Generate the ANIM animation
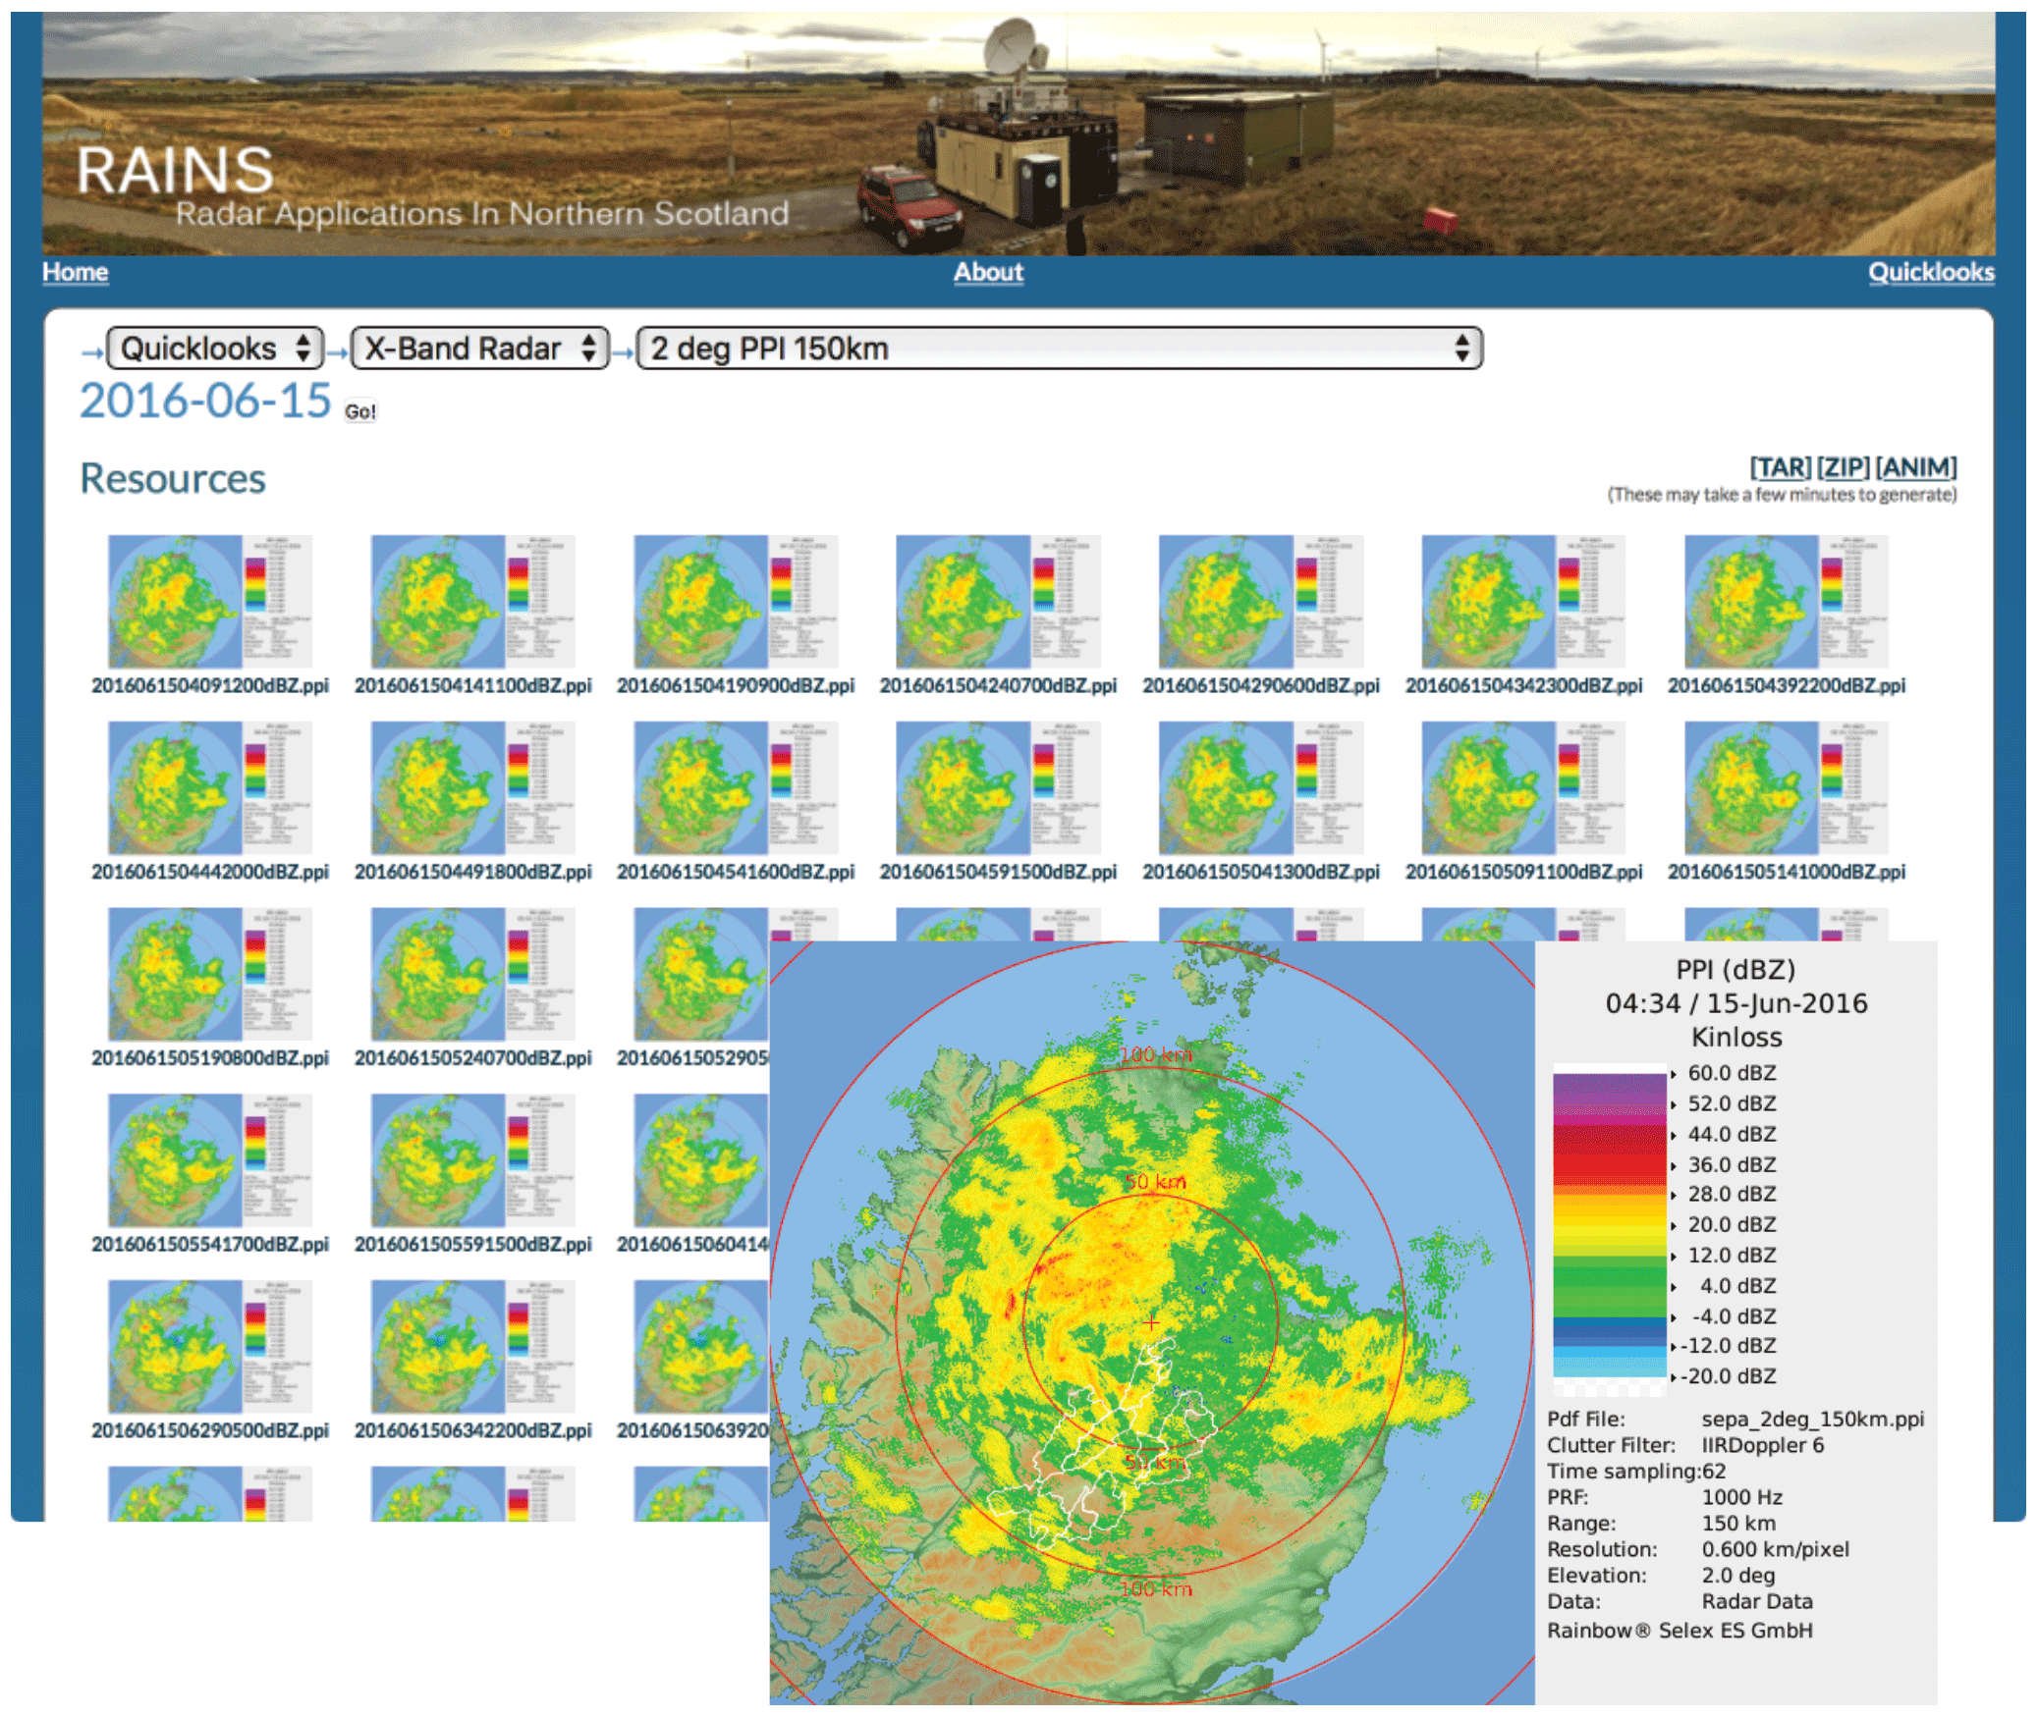2038x1717 pixels. (x=1915, y=467)
